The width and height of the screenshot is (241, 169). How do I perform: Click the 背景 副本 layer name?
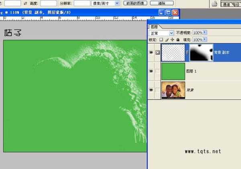221,52
